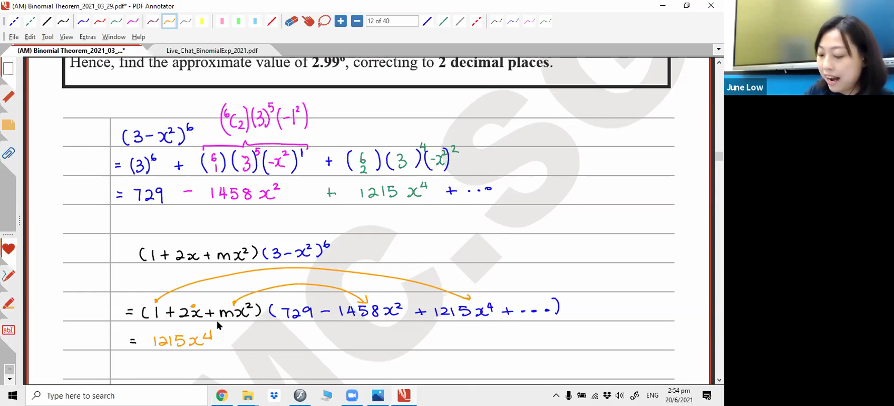Open the favorites heart toolbox
This screenshot has width=894, height=406.
coord(8,249)
